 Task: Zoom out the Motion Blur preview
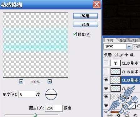(21, 81)
